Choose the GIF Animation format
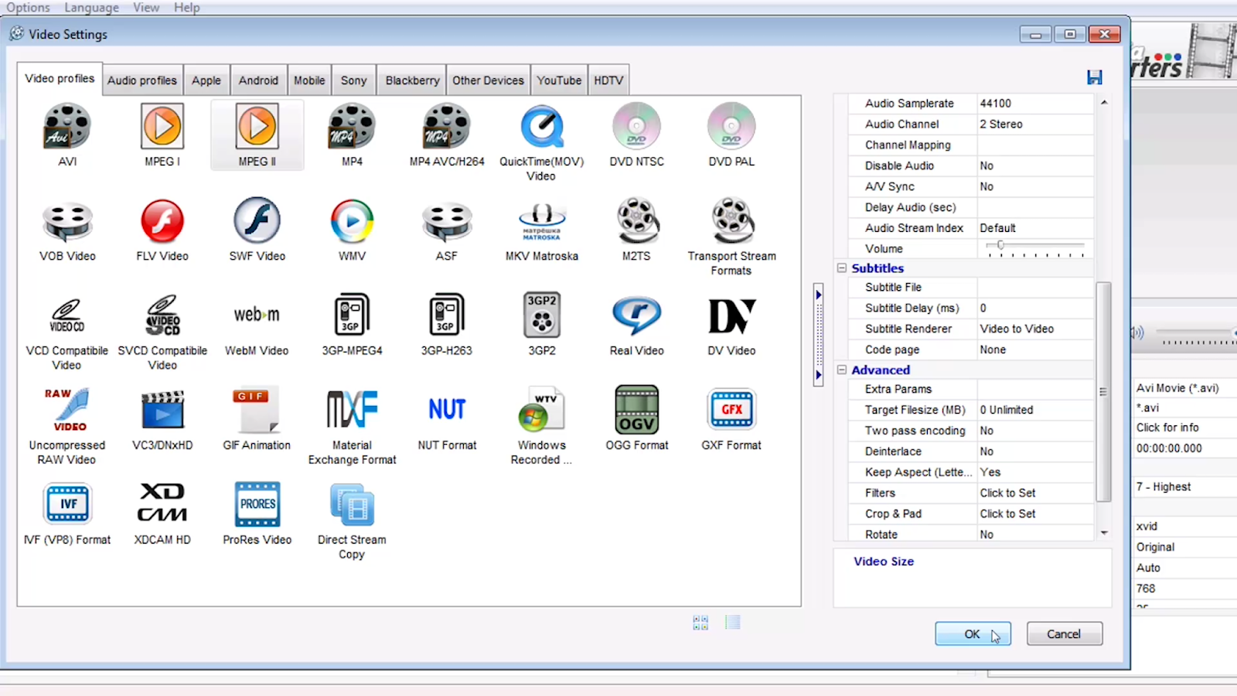Screen dimensions: 1237x696 pos(257,419)
